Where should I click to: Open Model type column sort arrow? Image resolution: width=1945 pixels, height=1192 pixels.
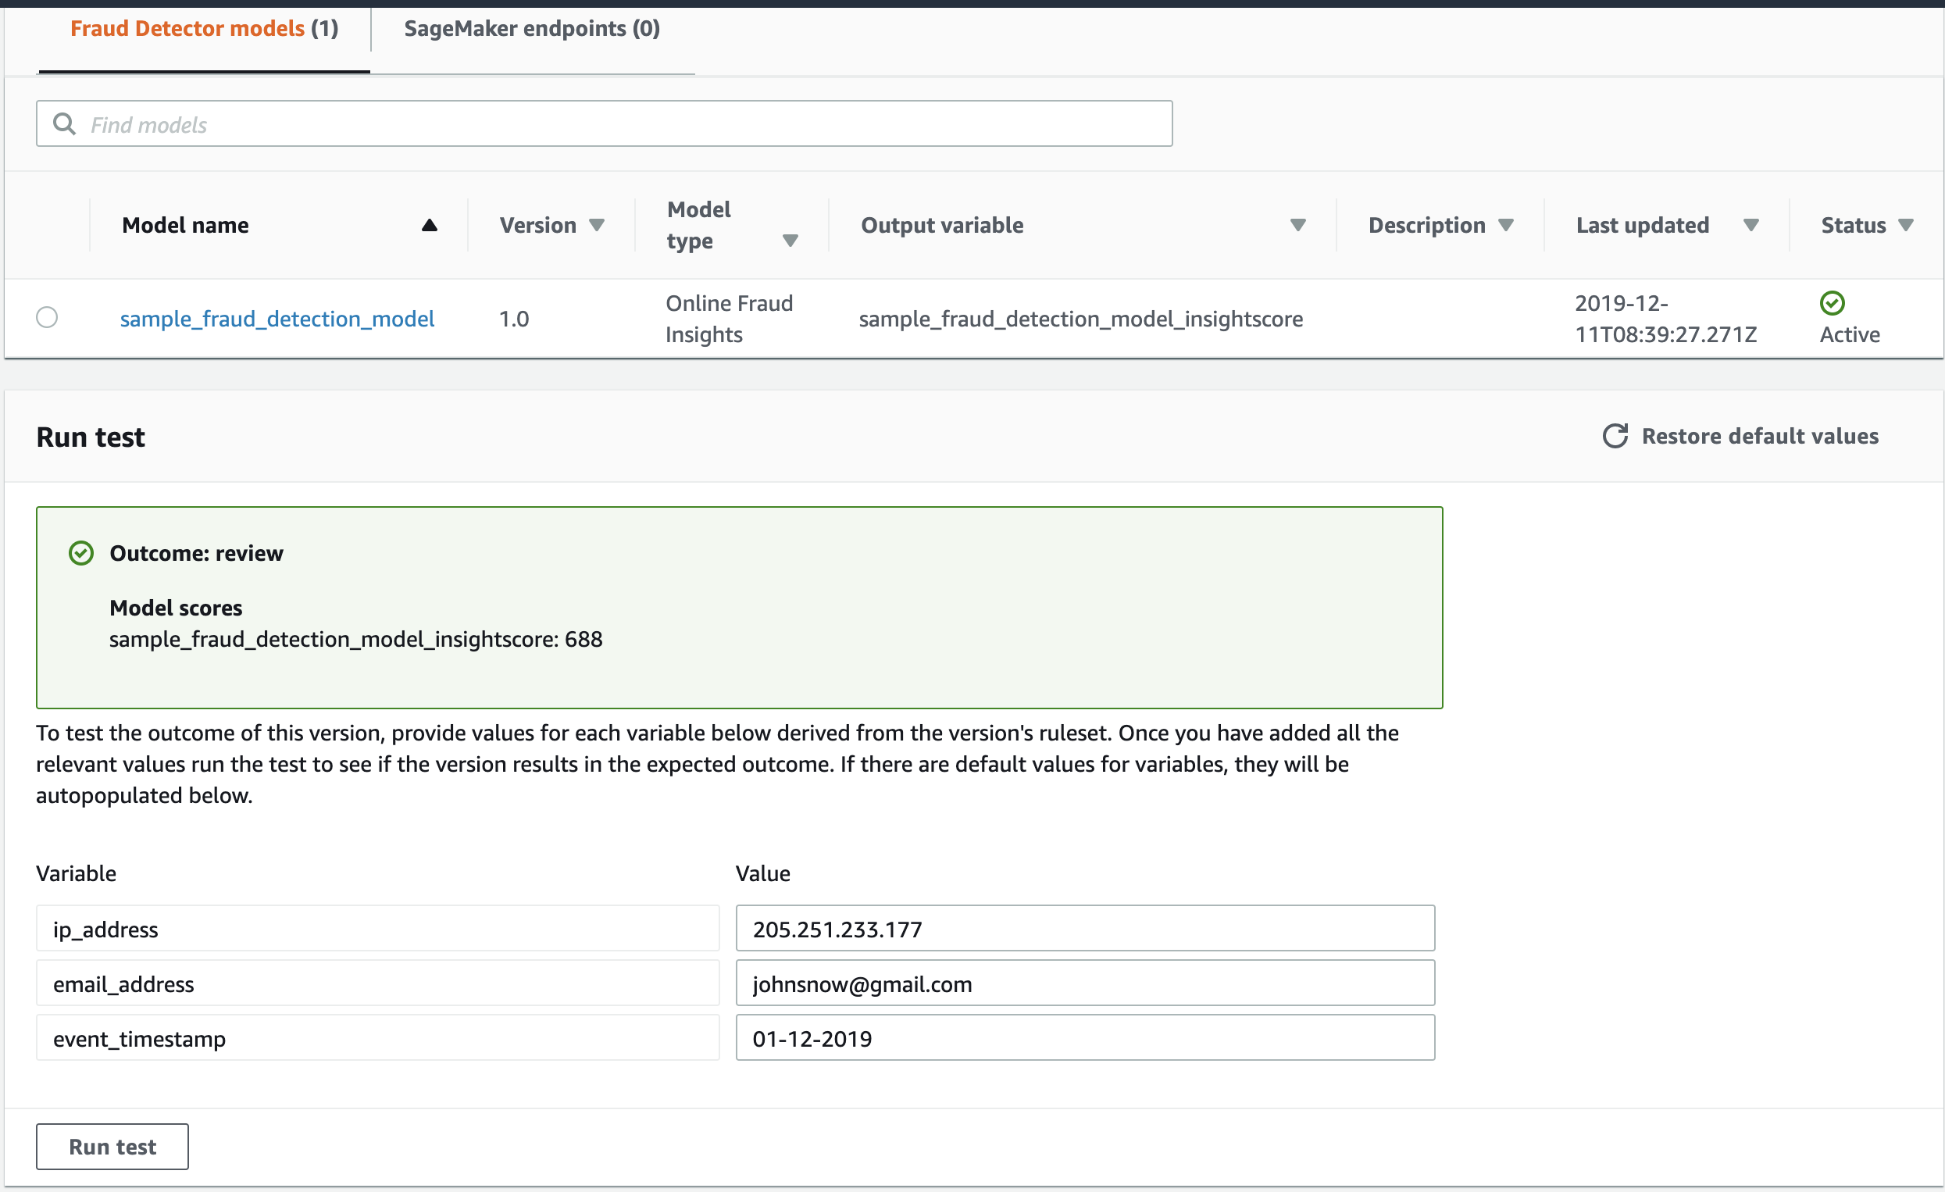790,241
